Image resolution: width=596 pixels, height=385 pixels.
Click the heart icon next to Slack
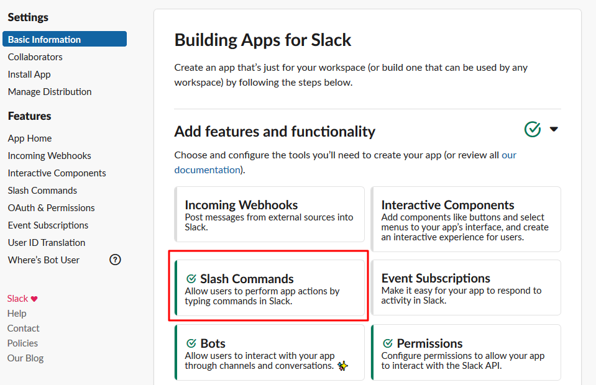pos(35,299)
